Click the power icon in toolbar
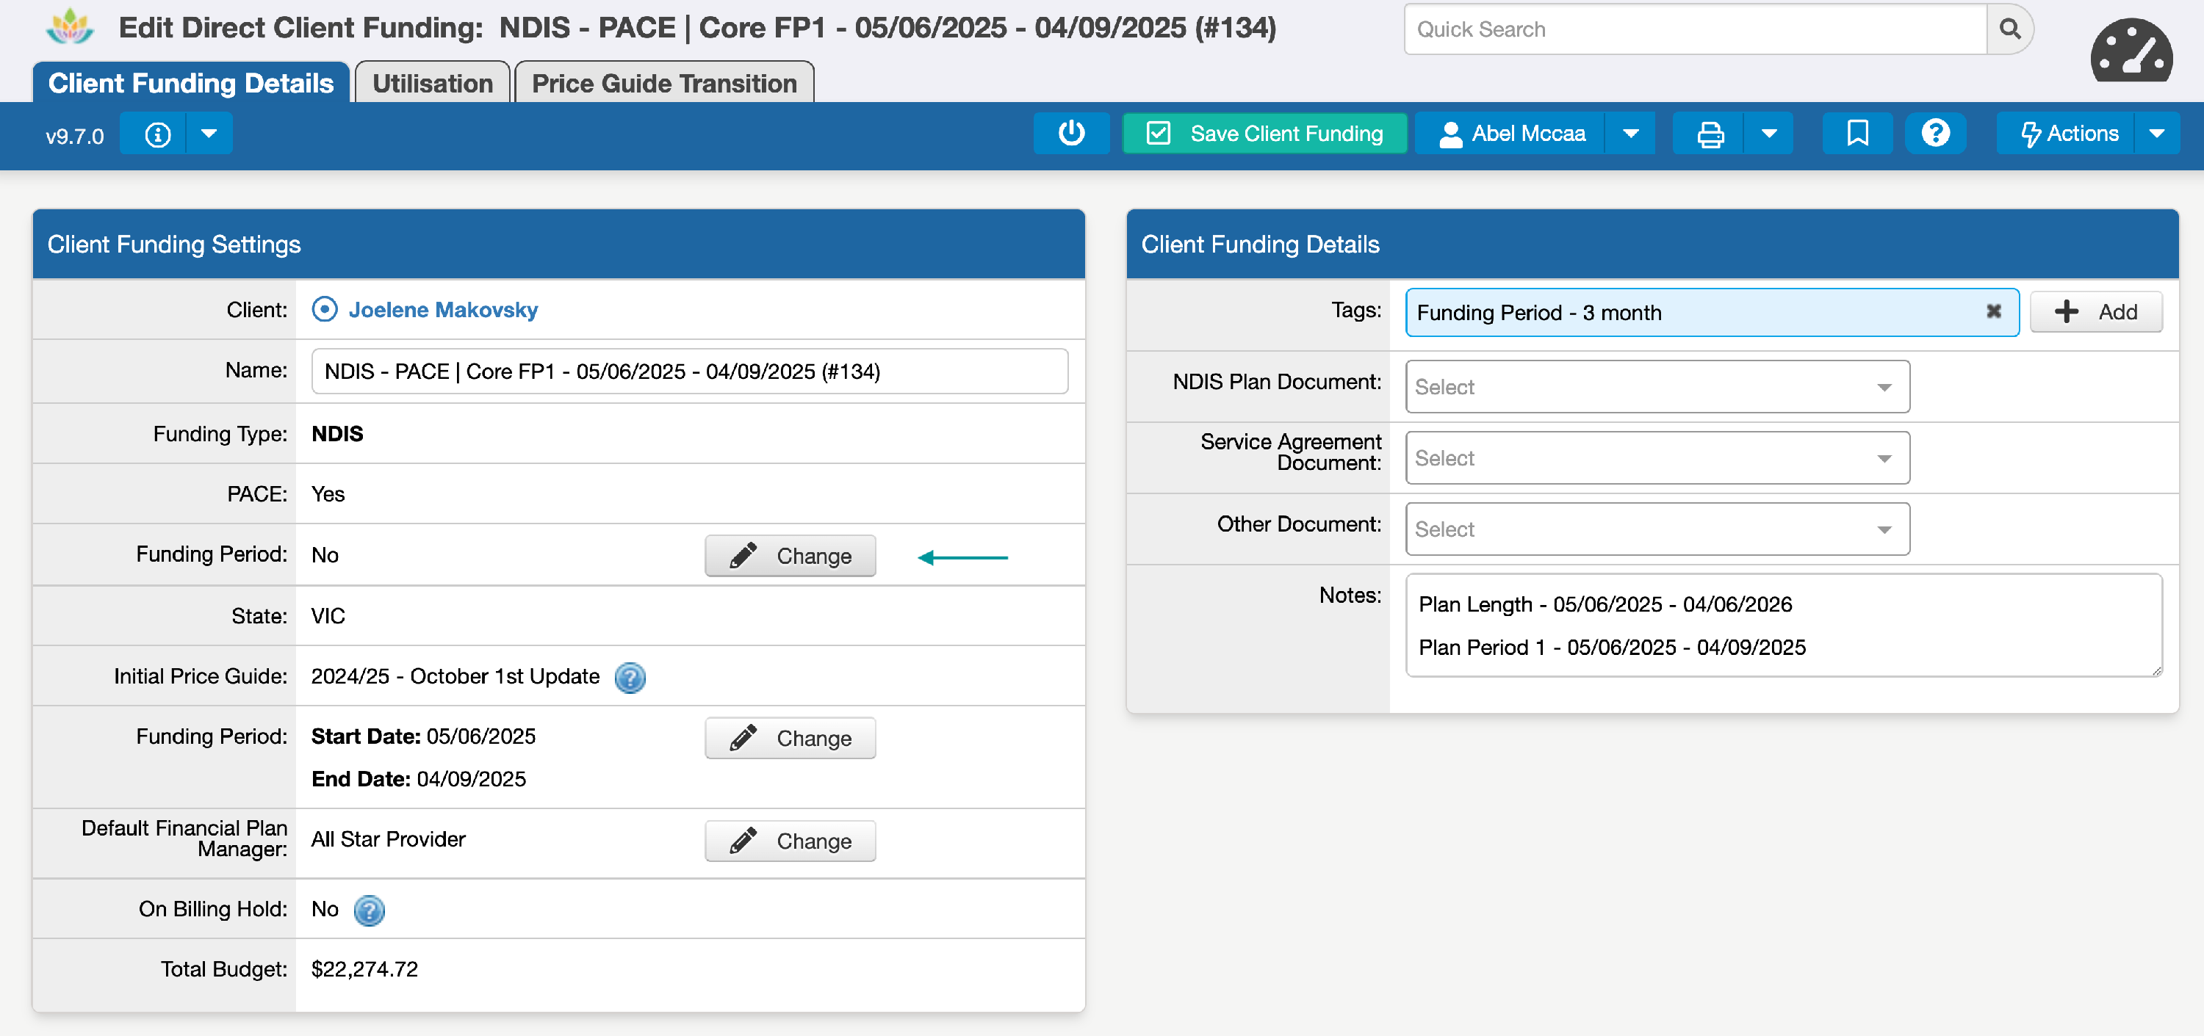Viewport: 2204px width, 1036px height. [x=1071, y=134]
